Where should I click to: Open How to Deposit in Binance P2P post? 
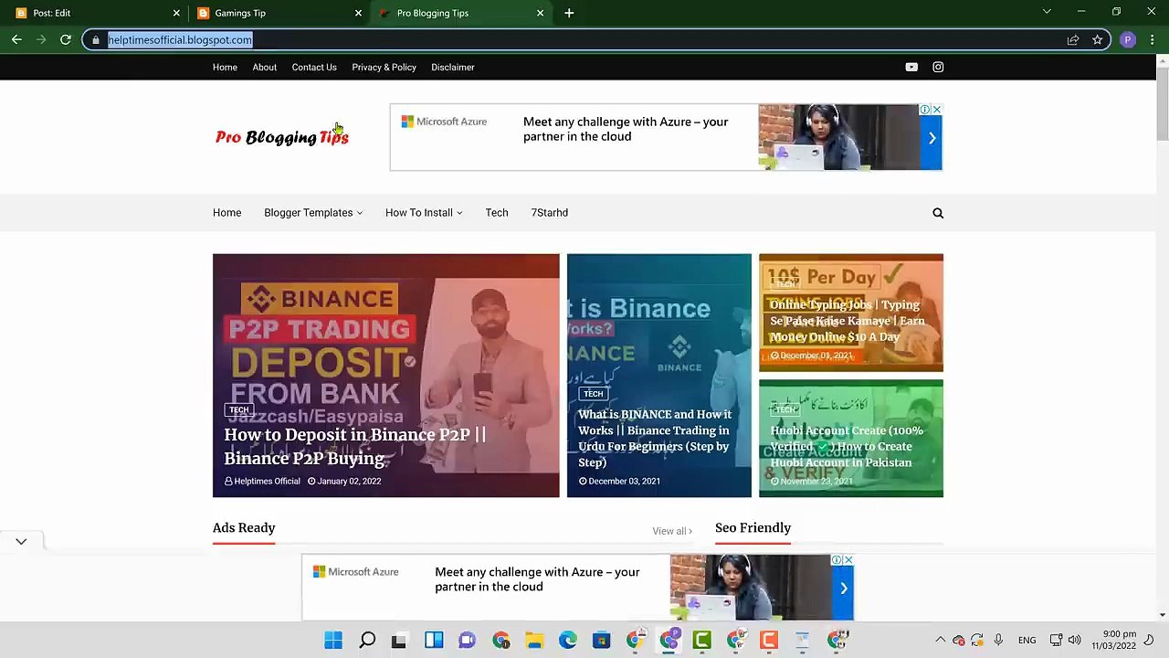coord(355,446)
